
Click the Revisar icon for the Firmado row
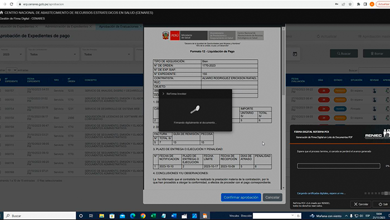[374, 109]
